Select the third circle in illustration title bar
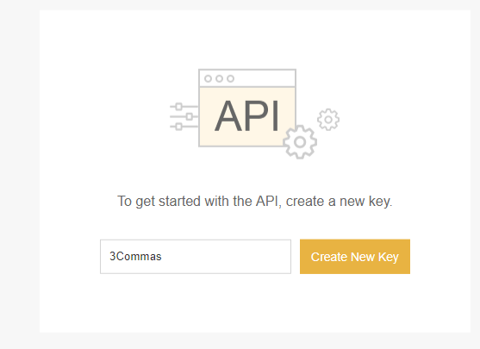 pyautogui.click(x=230, y=78)
